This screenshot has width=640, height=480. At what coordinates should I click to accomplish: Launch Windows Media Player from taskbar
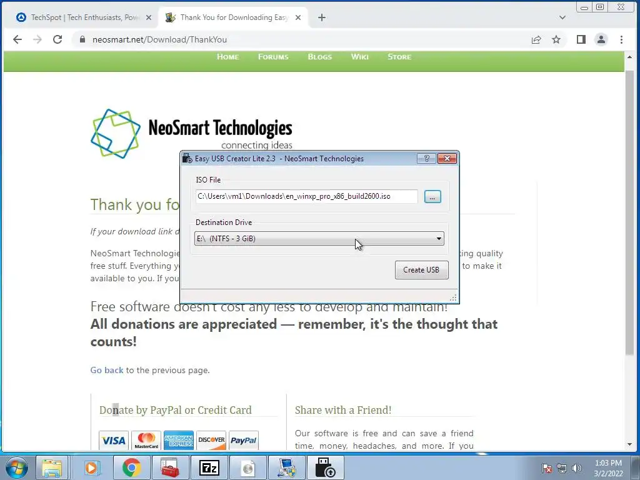click(x=92, y=467)
